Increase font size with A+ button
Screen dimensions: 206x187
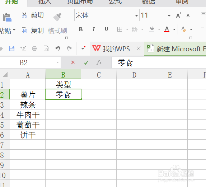point(178,15)
